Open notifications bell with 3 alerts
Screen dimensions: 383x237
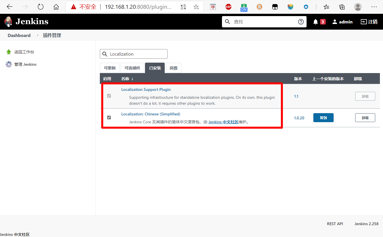pos(319,22)
